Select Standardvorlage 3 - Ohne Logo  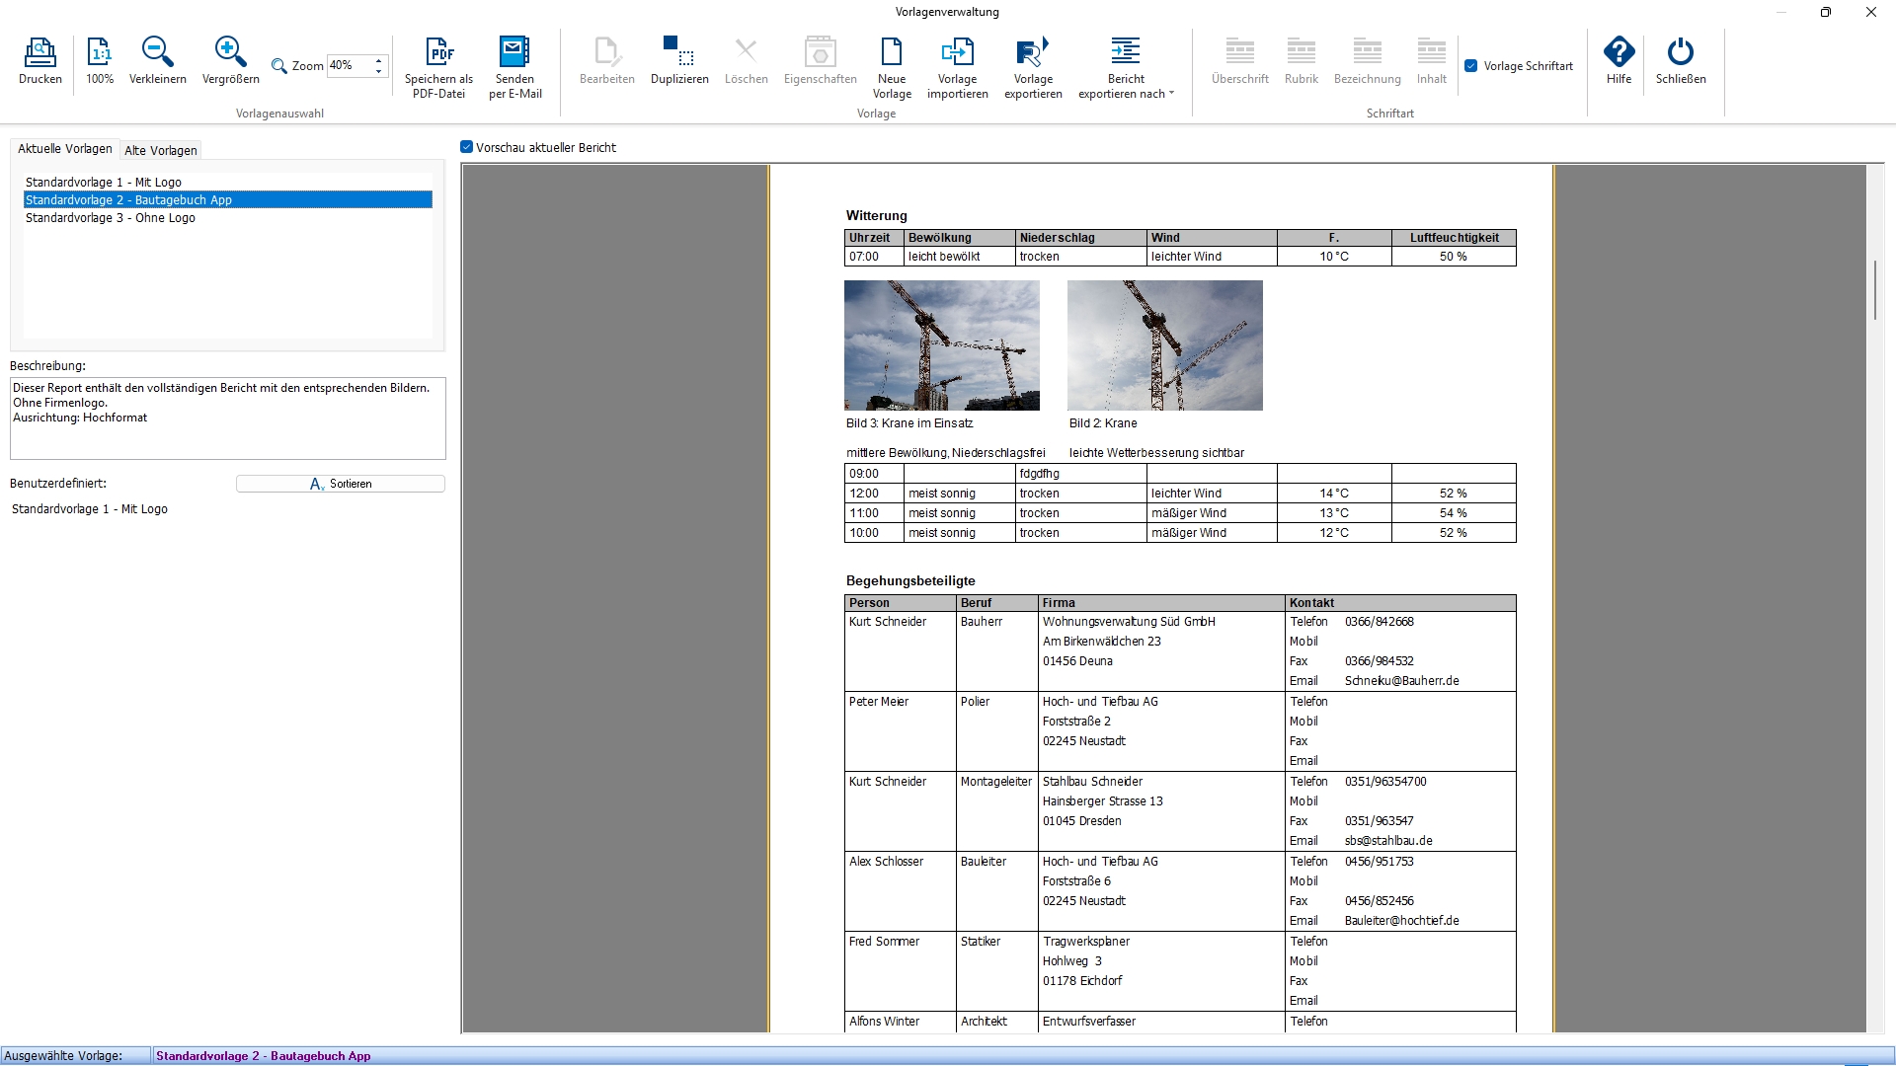(x=111, y=217)
